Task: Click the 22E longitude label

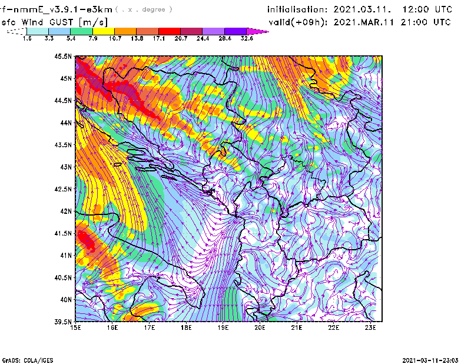Action: point(334,327)
